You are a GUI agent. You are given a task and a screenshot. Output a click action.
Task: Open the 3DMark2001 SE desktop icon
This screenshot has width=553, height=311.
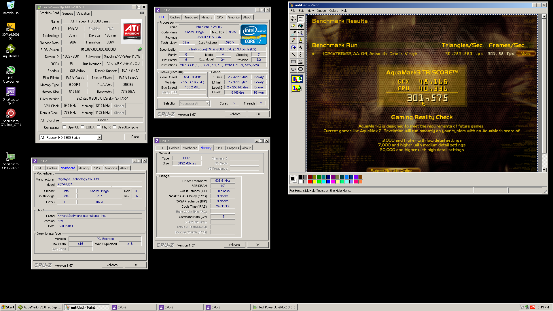click(x=11, y=31)
